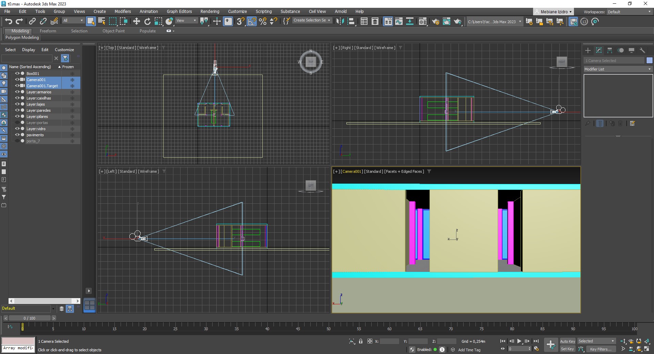Click the Undo arrow icon
The height and width of the screenshot is (354, 654).
coord(9,21)
